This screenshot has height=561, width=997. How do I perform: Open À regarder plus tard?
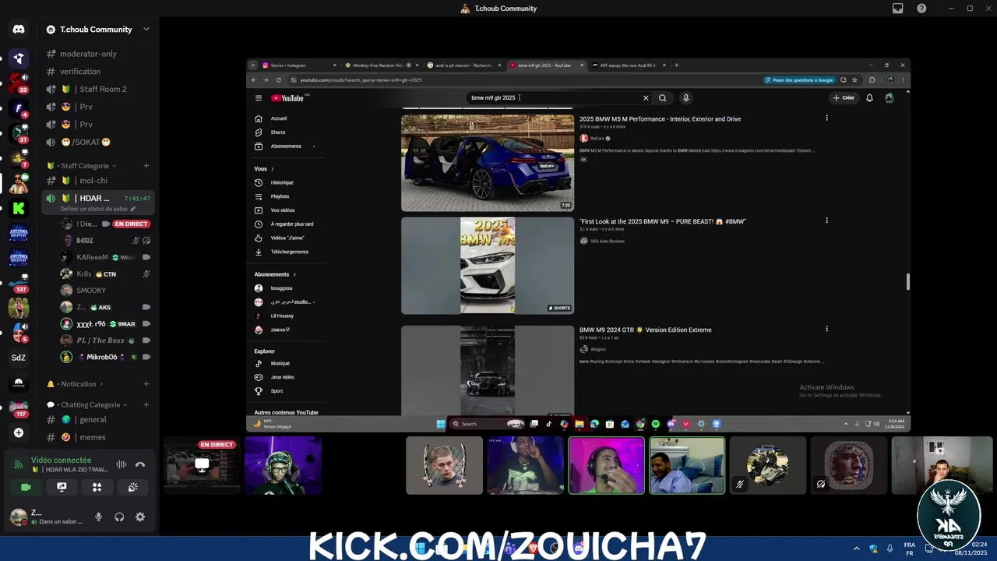coord(292,224)
